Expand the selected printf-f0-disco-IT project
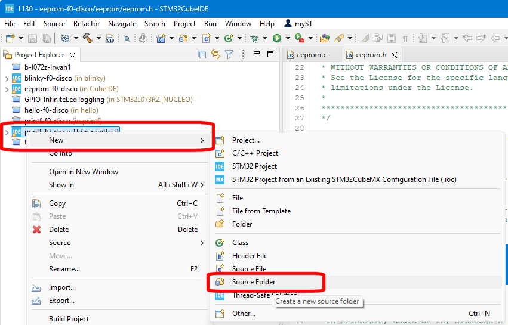The width and height of the screenshot is (508, 325). [7, 132]
